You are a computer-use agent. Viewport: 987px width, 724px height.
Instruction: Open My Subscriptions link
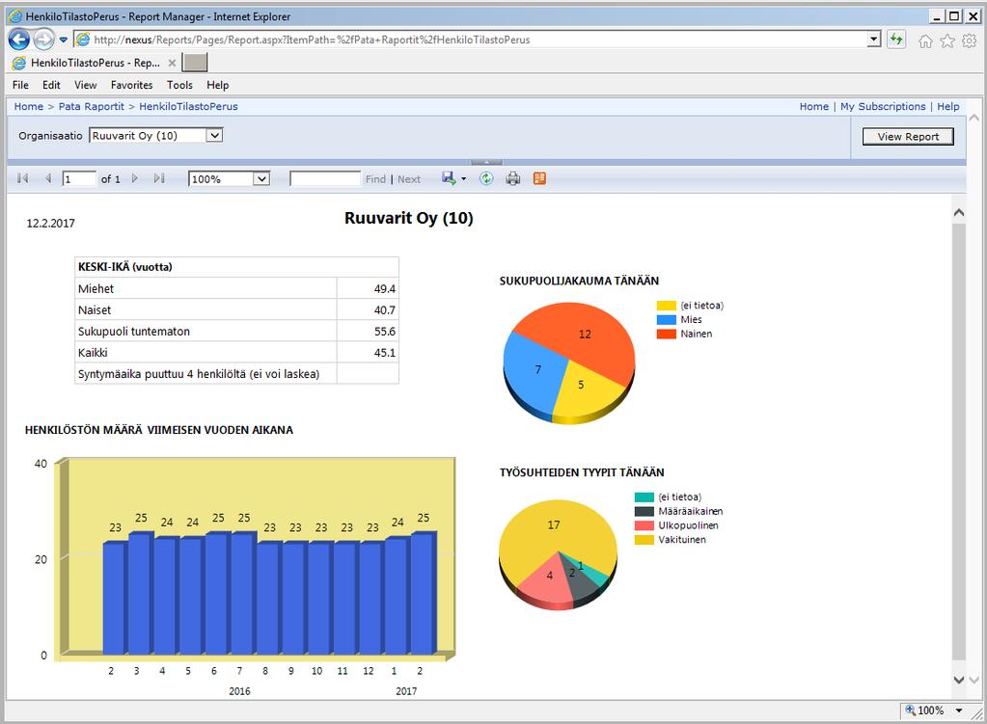(883, 106)
